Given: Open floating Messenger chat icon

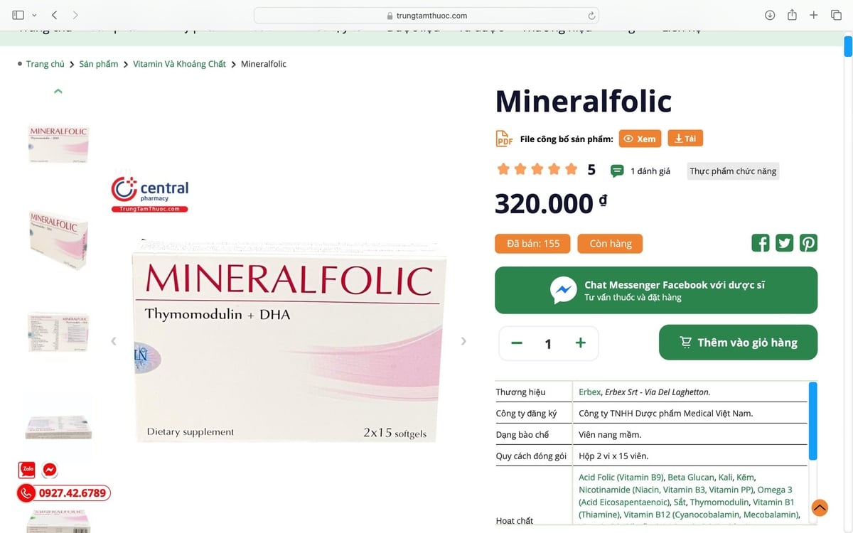Looking at the screenshot, I should tap(50, 470).
